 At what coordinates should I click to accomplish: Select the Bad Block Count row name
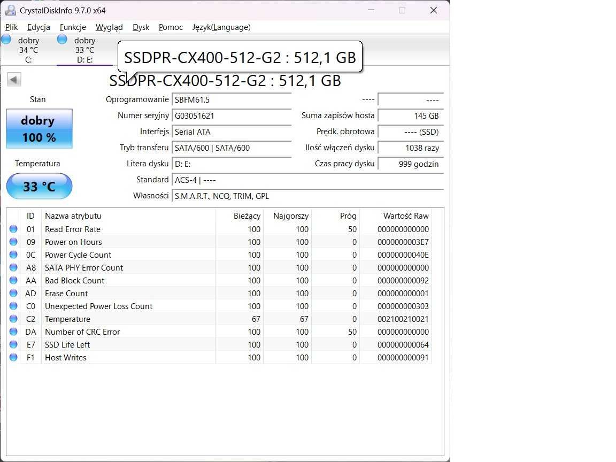click(x=75, y=281)
